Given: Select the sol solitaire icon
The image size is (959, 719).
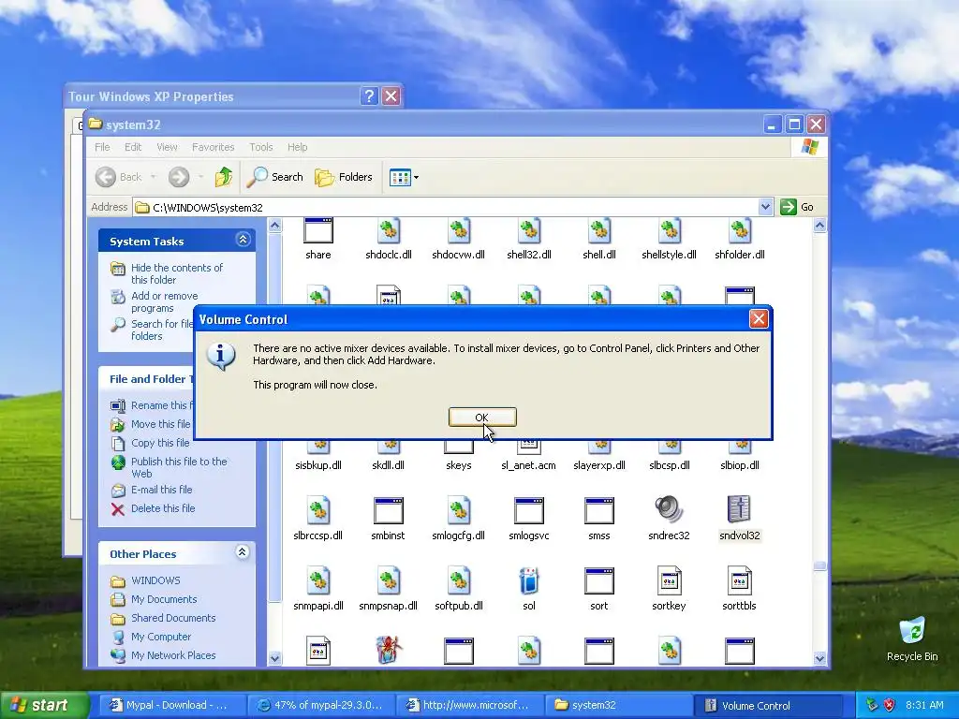Looking at the screenshot, I should click(x=528, y=580).
